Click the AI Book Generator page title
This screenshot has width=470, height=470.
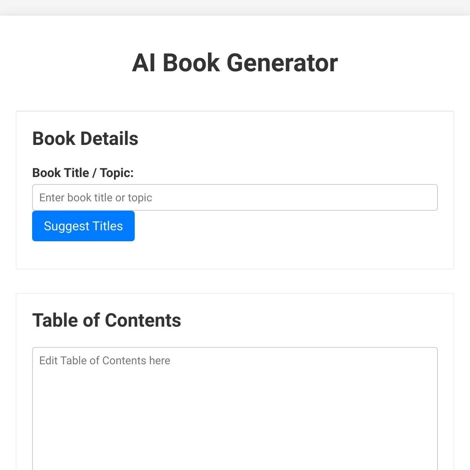click(235, 63)
